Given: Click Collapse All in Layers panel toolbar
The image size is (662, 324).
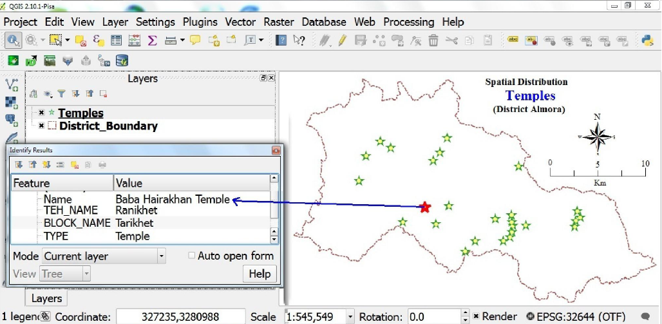Looking at the screenshot, I should 90,94.
